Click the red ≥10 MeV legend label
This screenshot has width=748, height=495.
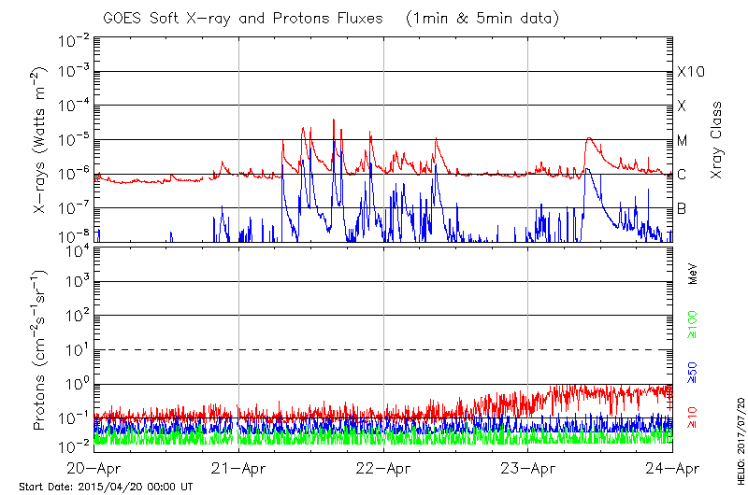click(693, 417)
